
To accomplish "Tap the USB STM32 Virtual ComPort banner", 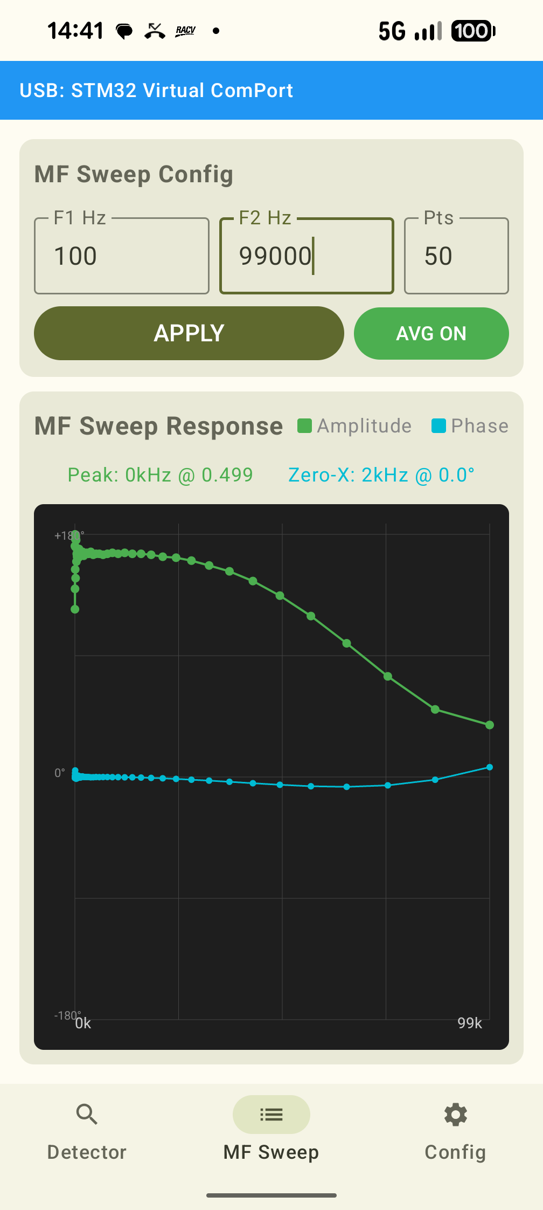I will pyautogui.click(x=271, y=90).
